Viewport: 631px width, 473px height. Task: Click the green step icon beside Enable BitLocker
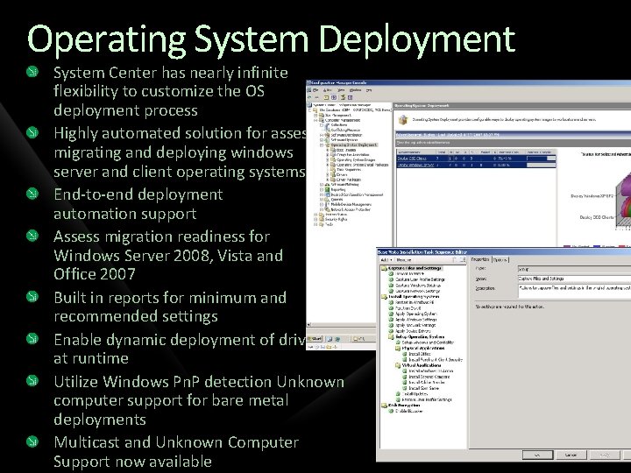point(391,411)
